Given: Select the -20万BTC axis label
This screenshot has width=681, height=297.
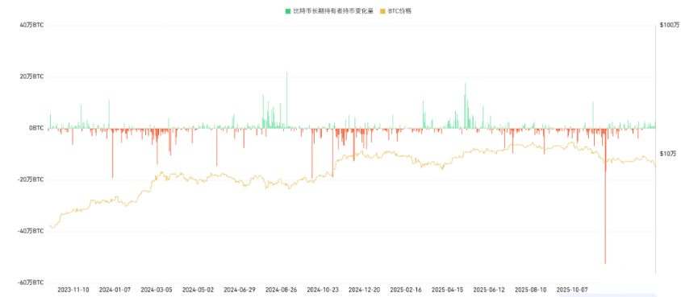Looking at the screenshot, I should [31, 179].
